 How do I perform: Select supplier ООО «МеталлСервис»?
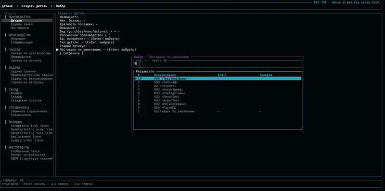pos(218,104)
